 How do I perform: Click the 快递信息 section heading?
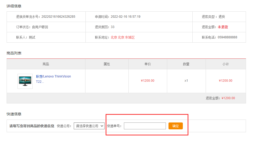pyautogui.click(x=14, y=114)
